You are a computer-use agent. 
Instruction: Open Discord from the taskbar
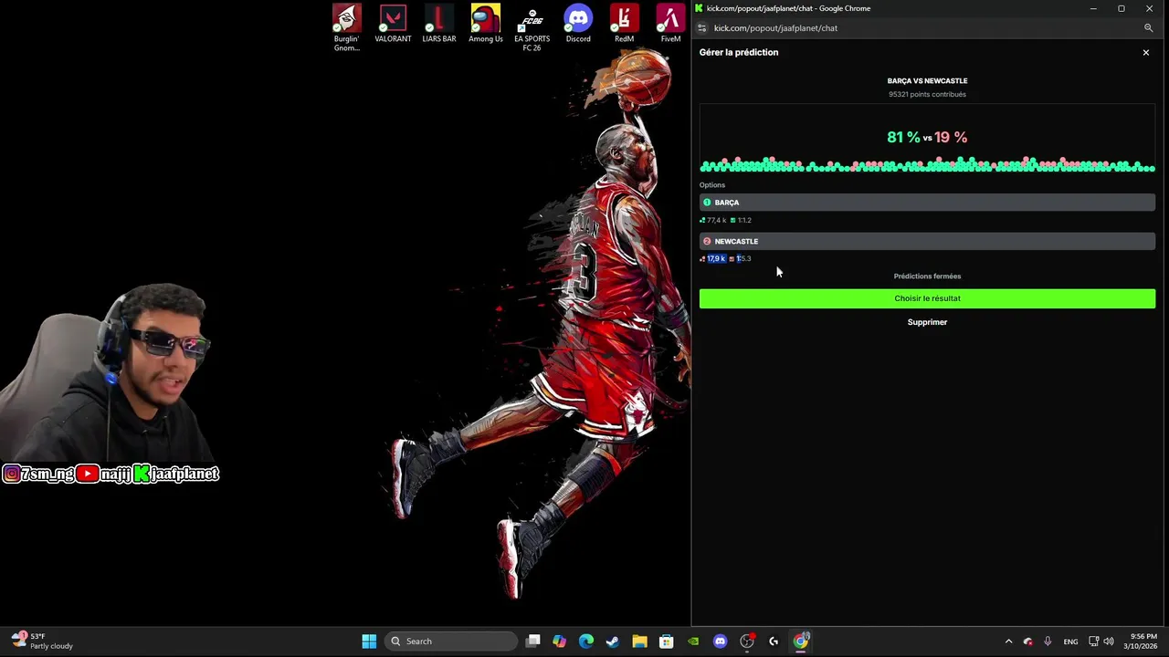pos(720,641)
